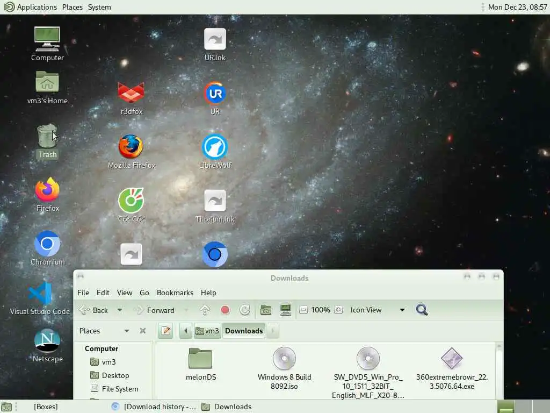This screenshot has width=550, height=413.
Task: Zoom out with the minus icon
Action: pos(303,310)
